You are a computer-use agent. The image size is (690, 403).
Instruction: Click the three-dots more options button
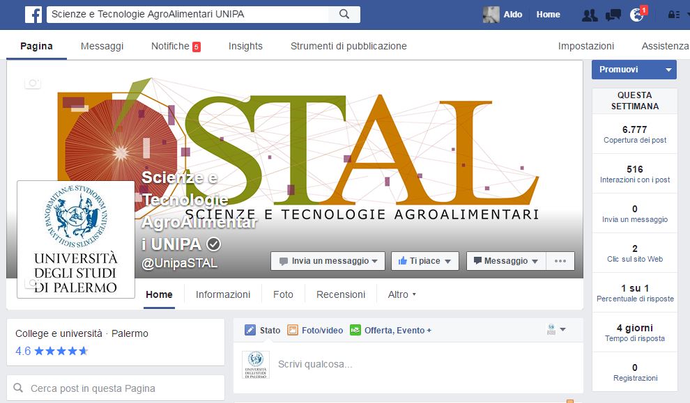560,261
